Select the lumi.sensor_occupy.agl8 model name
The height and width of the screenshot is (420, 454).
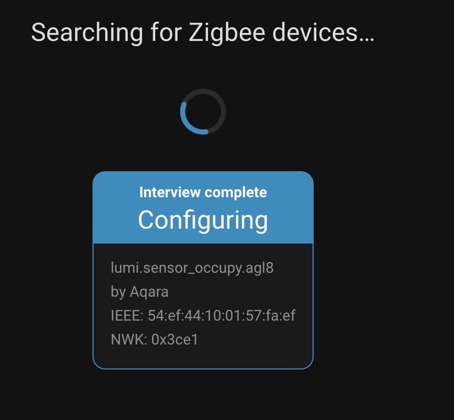pyautogui.click(x=192, y=267)
